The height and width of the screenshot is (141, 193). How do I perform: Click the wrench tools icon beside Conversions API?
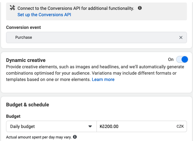pos(12,8)
